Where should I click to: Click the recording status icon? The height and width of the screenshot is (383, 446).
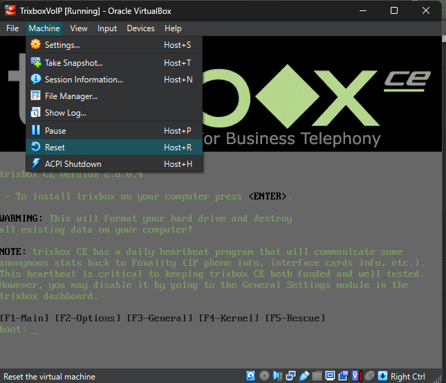point(344,376)
